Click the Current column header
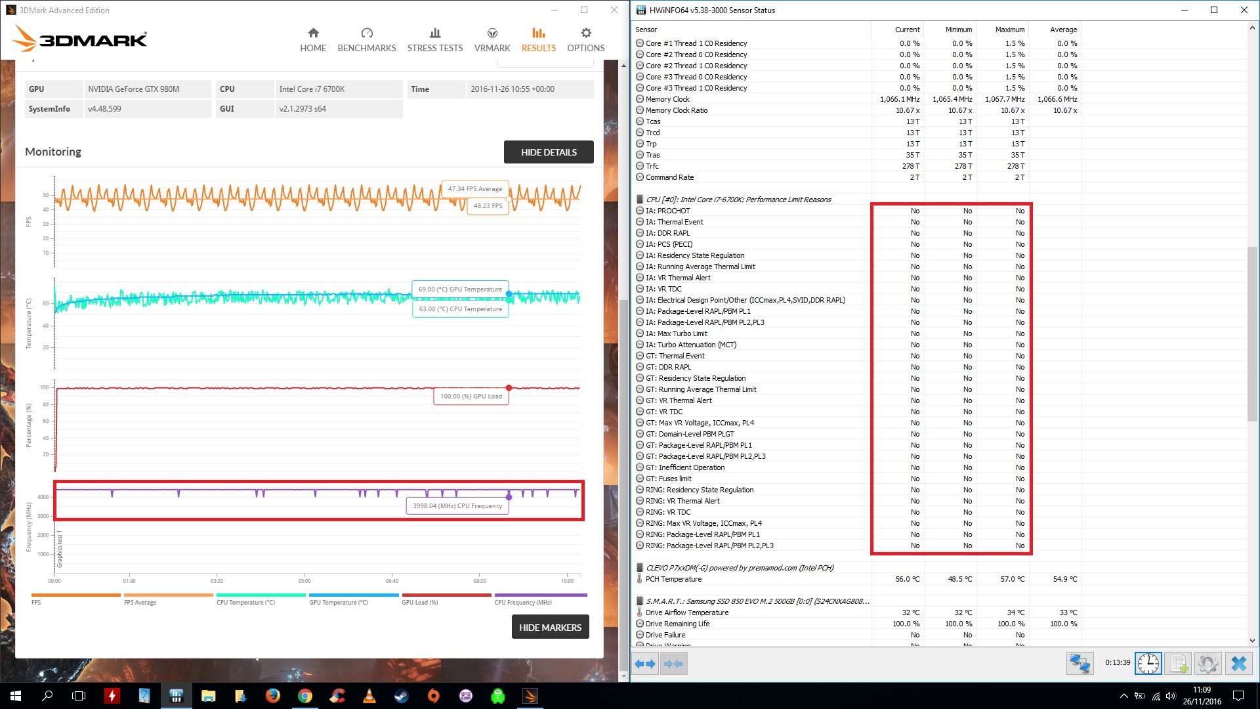 coord(897,30)
